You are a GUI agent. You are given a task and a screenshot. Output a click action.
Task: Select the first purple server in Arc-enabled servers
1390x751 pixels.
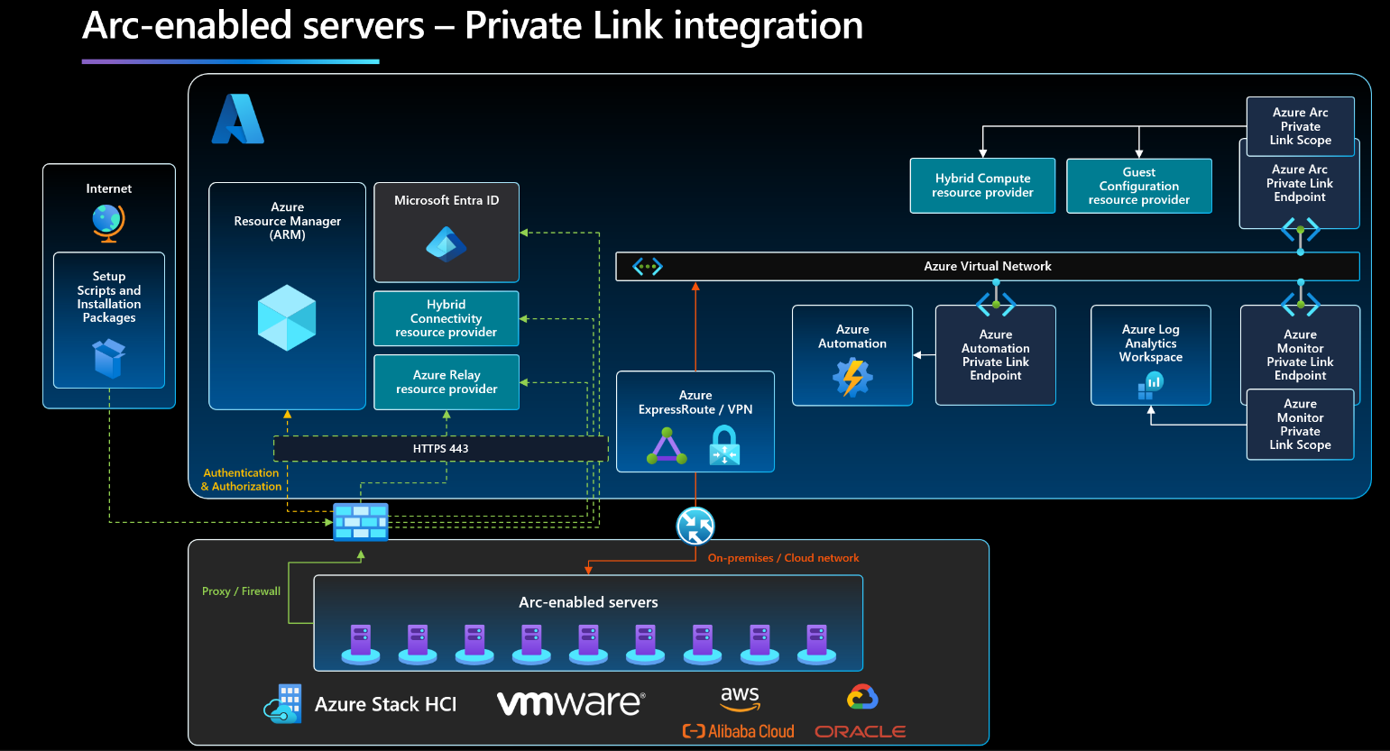tap(360, 642)
